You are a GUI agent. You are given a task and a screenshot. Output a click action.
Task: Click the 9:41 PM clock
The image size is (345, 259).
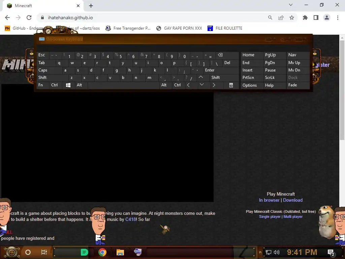tap(302, 252)
